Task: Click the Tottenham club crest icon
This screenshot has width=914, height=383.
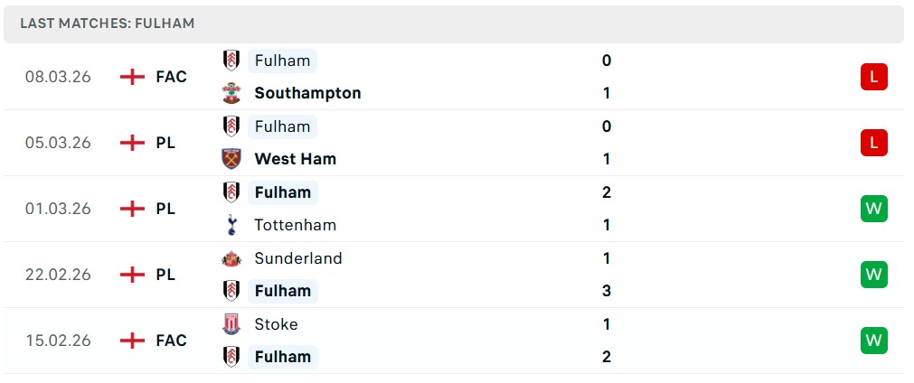Action: pyautogui.click(x=231, y=225)
